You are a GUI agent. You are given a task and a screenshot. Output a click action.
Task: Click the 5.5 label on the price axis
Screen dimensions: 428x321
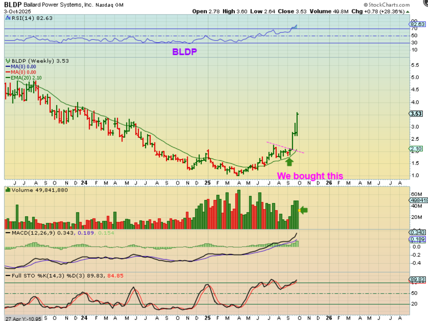[415, 65]
